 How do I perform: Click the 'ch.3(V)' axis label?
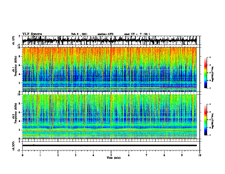pyautogui.click(x=14, y=146)
